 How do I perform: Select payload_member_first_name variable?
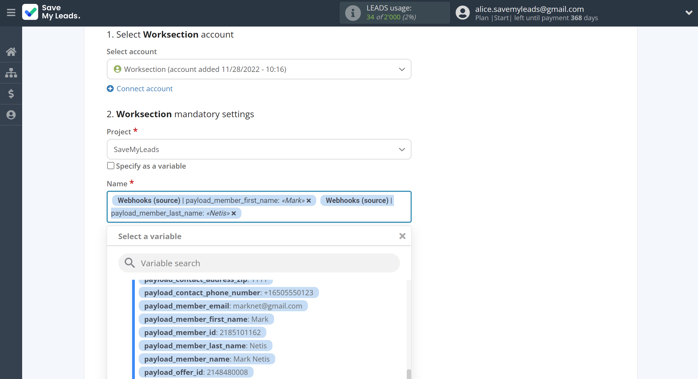(206, 319)
